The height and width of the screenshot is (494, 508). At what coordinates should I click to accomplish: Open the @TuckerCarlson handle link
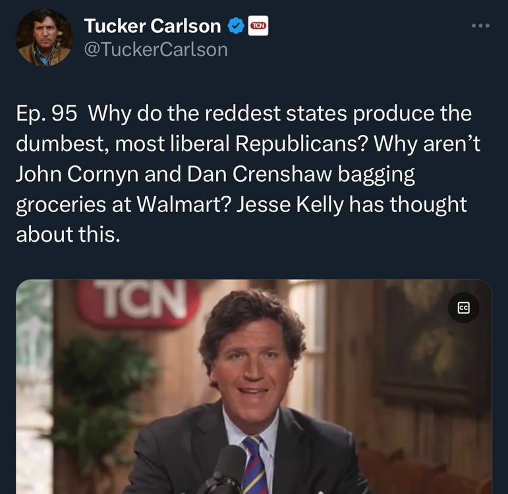click(156, 49)
